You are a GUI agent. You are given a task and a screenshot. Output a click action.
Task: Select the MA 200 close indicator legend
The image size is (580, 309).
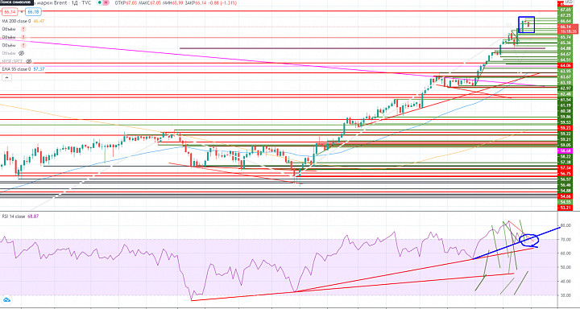point(17,21)
